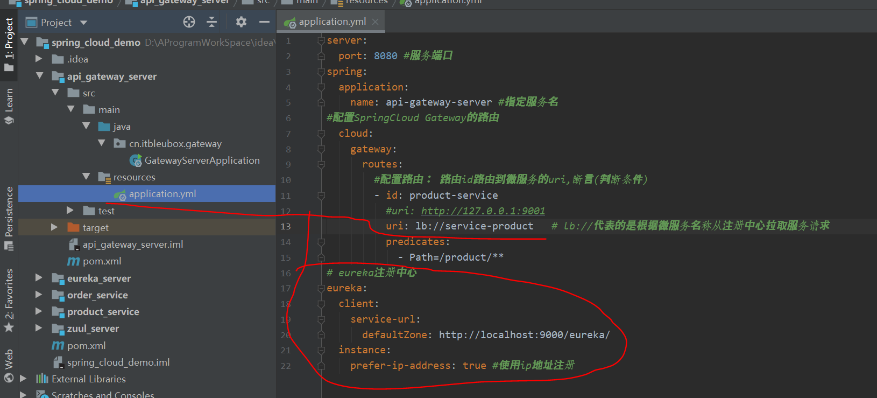Close the application.yml editor tab

click(x=375, y=22)
